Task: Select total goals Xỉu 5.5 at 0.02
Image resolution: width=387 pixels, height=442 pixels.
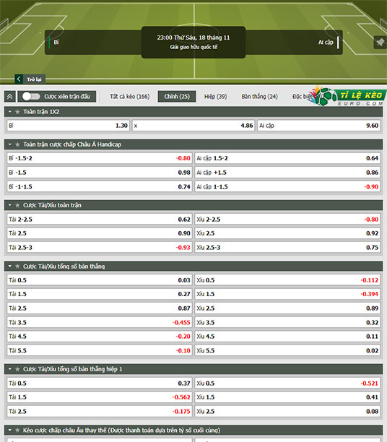Action: [287, 351]
